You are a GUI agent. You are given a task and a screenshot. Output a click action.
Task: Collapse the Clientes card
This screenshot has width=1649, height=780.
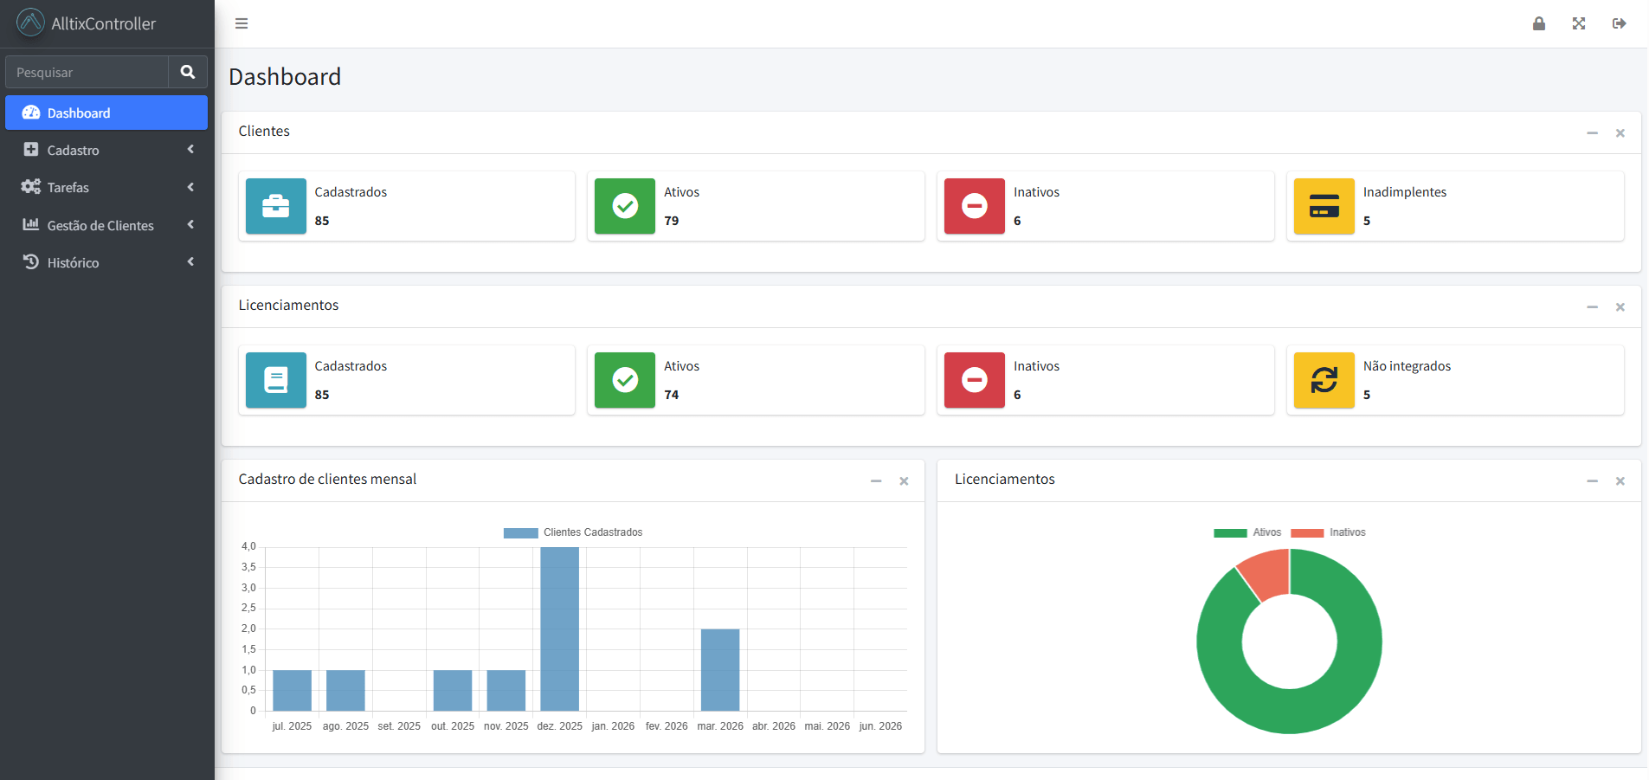pos(1592,133)
